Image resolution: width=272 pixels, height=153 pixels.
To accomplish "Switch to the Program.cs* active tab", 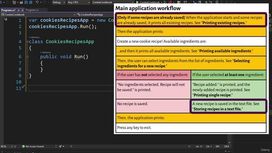I will [8, 10].
